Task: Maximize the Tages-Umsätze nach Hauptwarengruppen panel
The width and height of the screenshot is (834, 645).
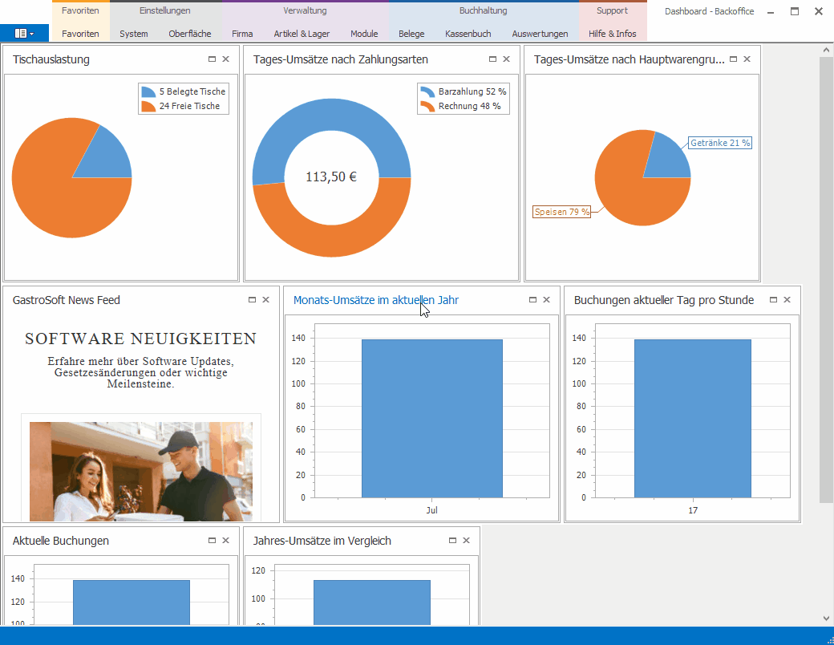Action: (x=734, y=59)
